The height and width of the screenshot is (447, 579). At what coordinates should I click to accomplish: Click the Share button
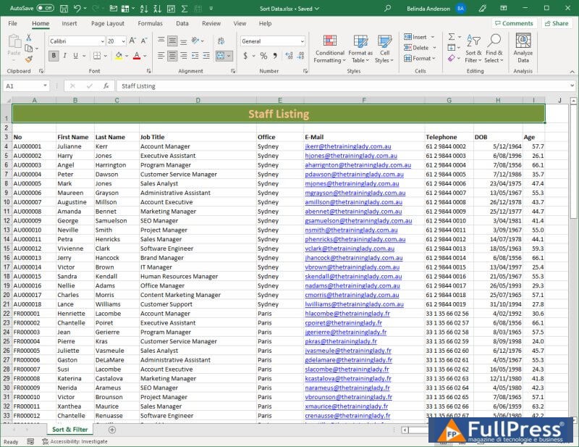pos(556,23)
